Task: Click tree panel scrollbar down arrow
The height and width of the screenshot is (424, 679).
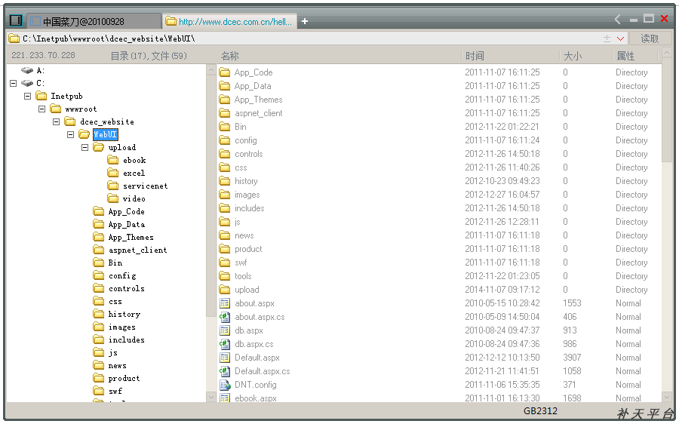Action: pyautogui.click(x=211, y=397)
